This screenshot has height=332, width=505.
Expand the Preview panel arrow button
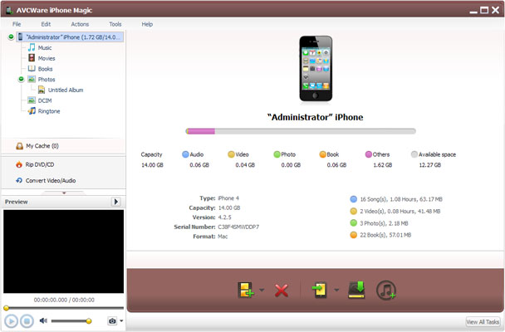[x=116, y=202]
